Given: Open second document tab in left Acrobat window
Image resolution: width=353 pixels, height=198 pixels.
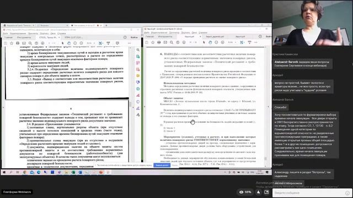Looking at the screenshot, I should coord(73,37).
